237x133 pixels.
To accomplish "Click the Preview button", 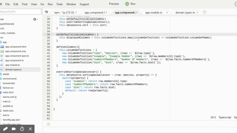I will 114,4.
